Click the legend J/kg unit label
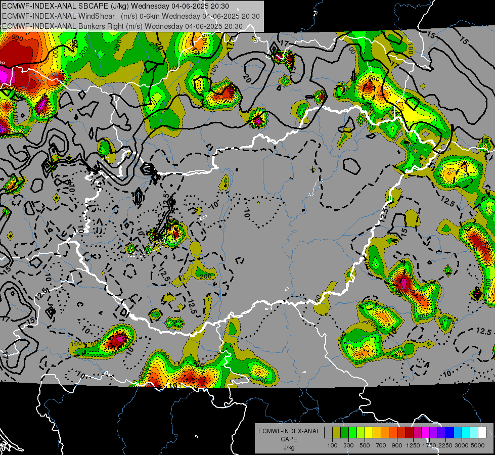 coord(289,448)
